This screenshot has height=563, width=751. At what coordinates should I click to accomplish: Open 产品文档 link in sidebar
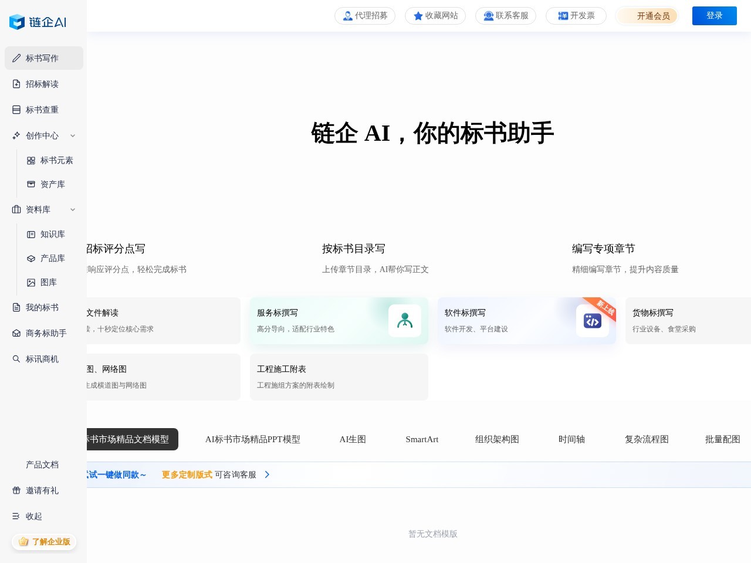pos(44,464)
